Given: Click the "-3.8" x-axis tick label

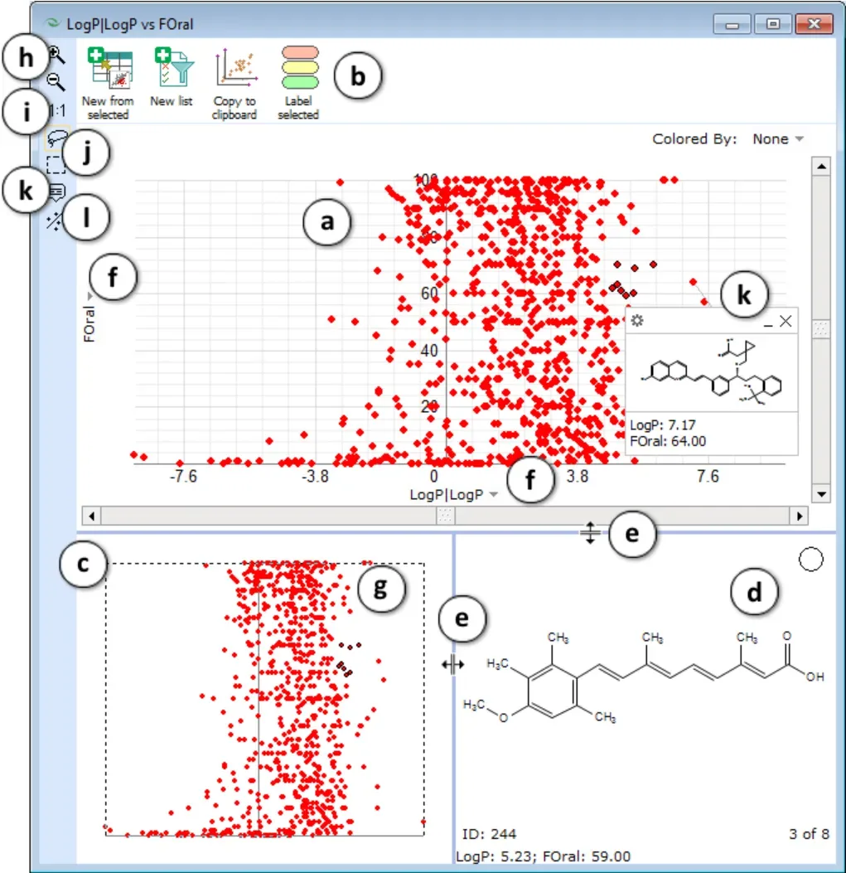Looking at the screenshot, I should 315,476.
